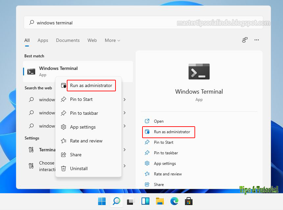Screen dimensions: 283x210
Task: Click the Windows Terminal icon in Best match
Action: point(31,72)
